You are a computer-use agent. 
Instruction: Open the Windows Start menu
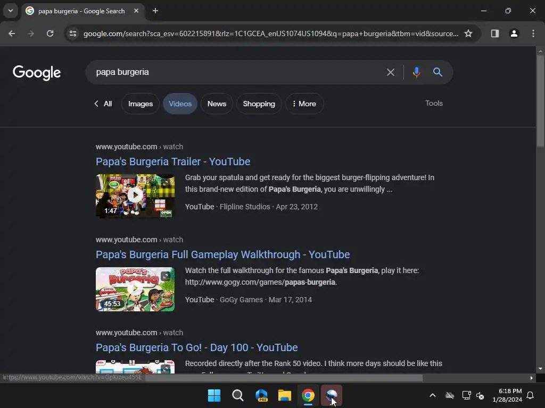click(x=214, y=395)
